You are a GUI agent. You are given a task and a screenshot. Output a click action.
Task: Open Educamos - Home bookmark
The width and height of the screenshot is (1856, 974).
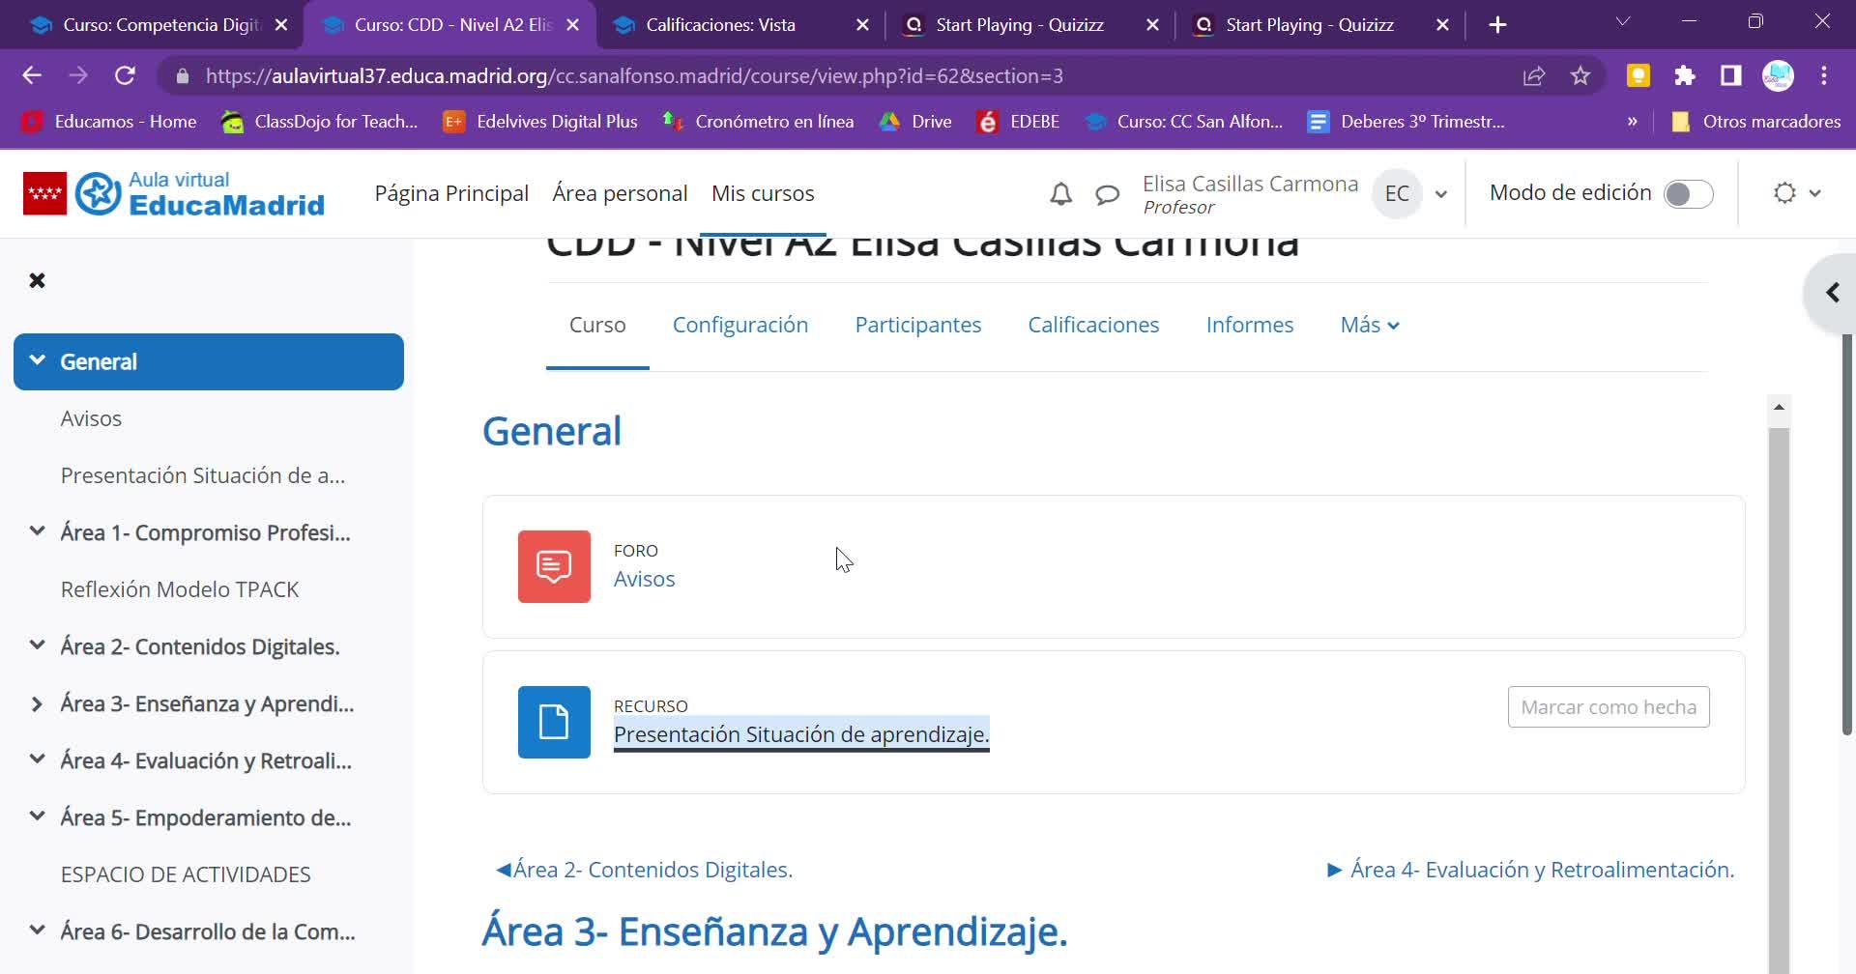[109, 122]
